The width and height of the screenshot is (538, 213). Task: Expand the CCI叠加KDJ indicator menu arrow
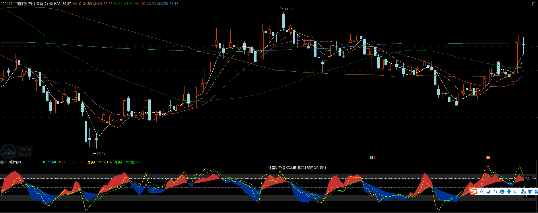coord(2,162)
